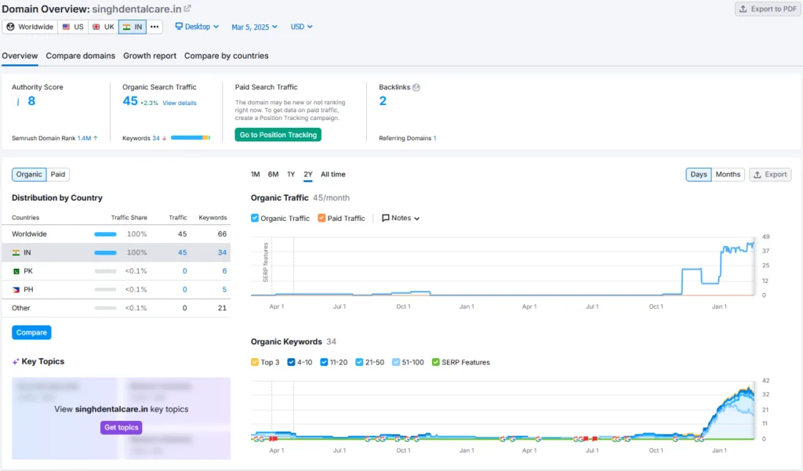The width and height of the screenshot is (803, 471).
Task: Switch to Paid distribution toggle
Action: (58, 175)
